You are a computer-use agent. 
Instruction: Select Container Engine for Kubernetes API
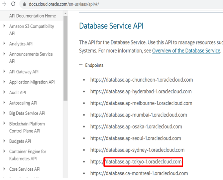(28, 155)
